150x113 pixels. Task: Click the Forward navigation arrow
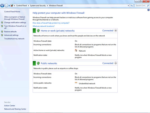6,6
